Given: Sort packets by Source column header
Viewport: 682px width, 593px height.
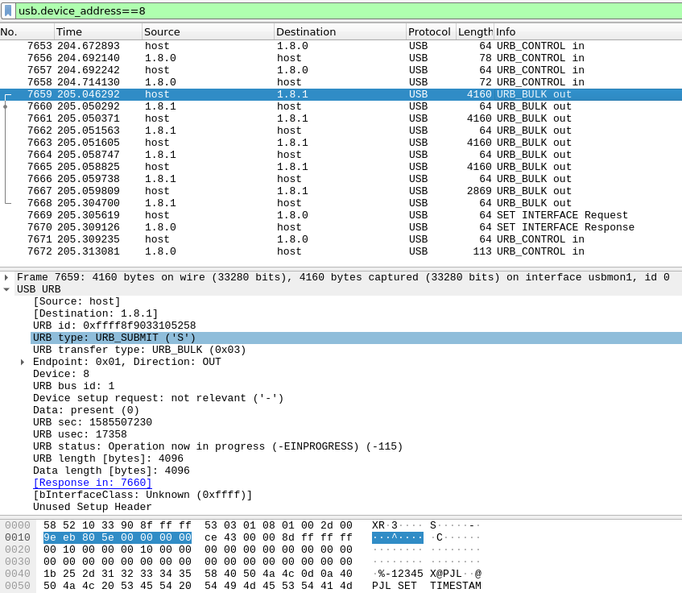Looking at the screenshot, I should pyautogui.click(x=208, y=31).
